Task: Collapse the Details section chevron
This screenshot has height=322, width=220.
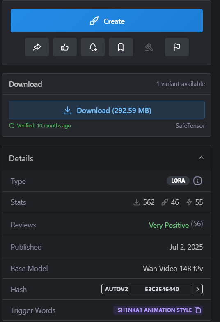Action: coord(201,158)
